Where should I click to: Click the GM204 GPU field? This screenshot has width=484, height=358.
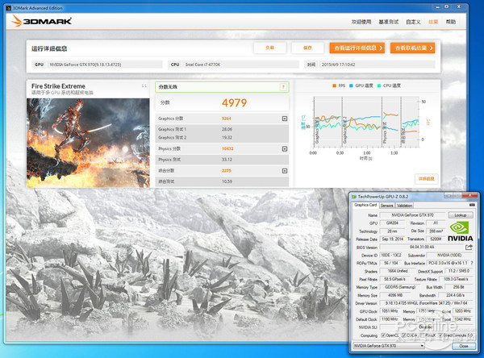coord(392,223)
